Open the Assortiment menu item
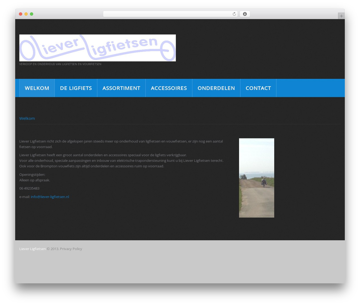 tap(121, 88)
